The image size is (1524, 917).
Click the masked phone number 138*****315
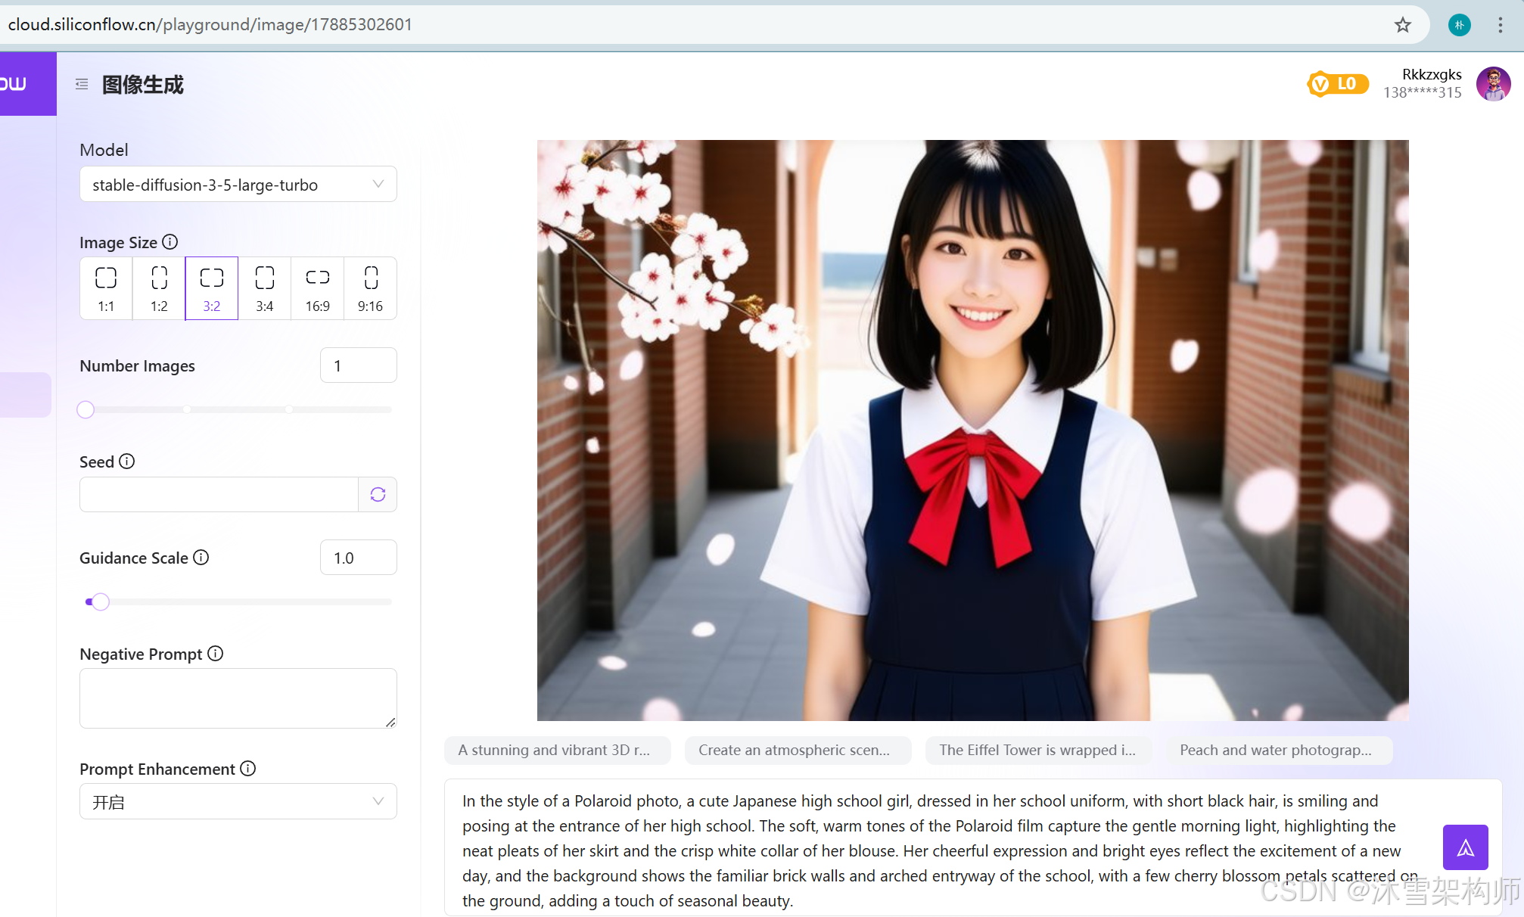1423,92
